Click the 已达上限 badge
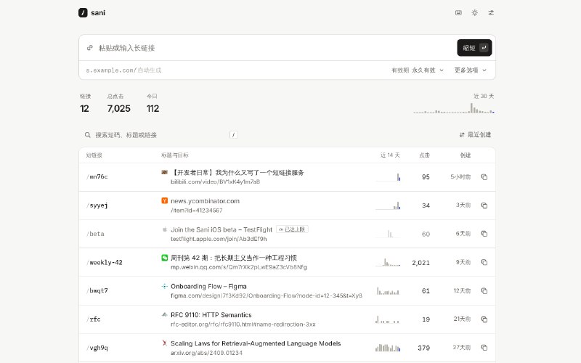Screen dimensions: 581x363 tap(293, 229)
